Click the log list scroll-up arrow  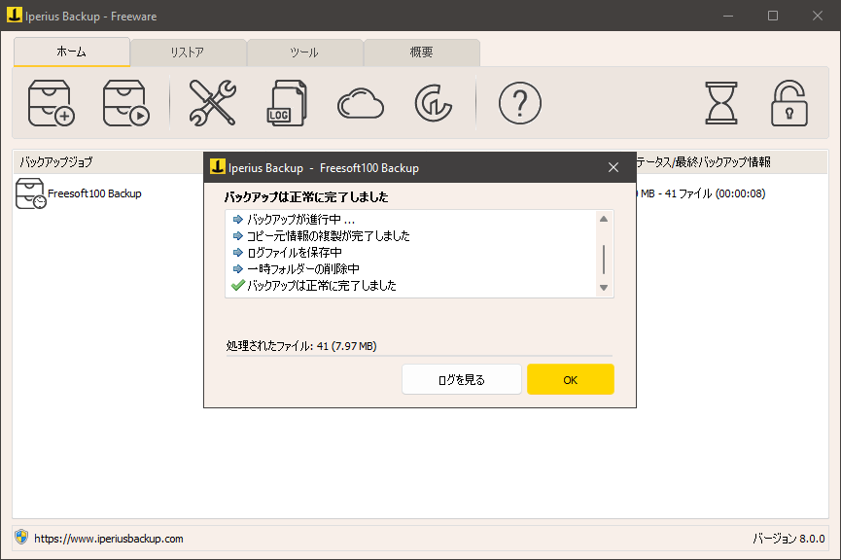(604, 219)
